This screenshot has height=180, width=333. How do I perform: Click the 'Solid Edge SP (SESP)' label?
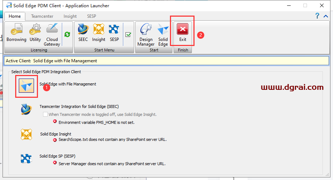click(57, 156)
